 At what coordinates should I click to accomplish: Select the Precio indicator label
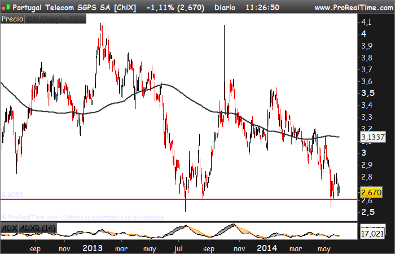point(12,19)
